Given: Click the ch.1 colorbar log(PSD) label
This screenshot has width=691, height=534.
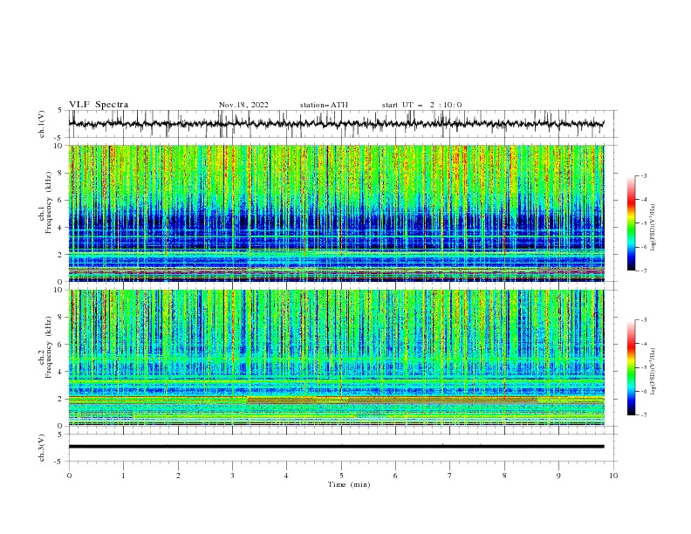Looking at the screenshot, I should point(653,228).
